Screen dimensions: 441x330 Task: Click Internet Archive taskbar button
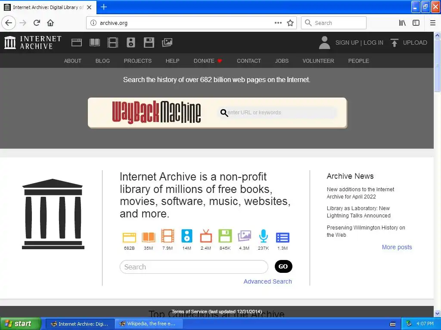pos(80,324)
